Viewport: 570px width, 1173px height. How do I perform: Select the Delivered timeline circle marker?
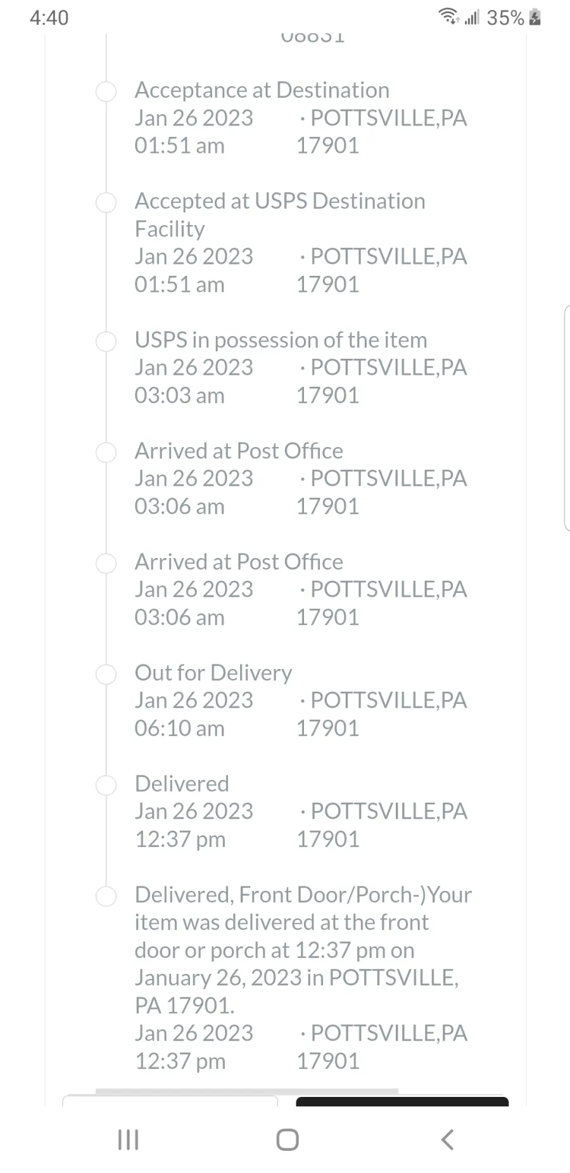(x=106, y=785)
